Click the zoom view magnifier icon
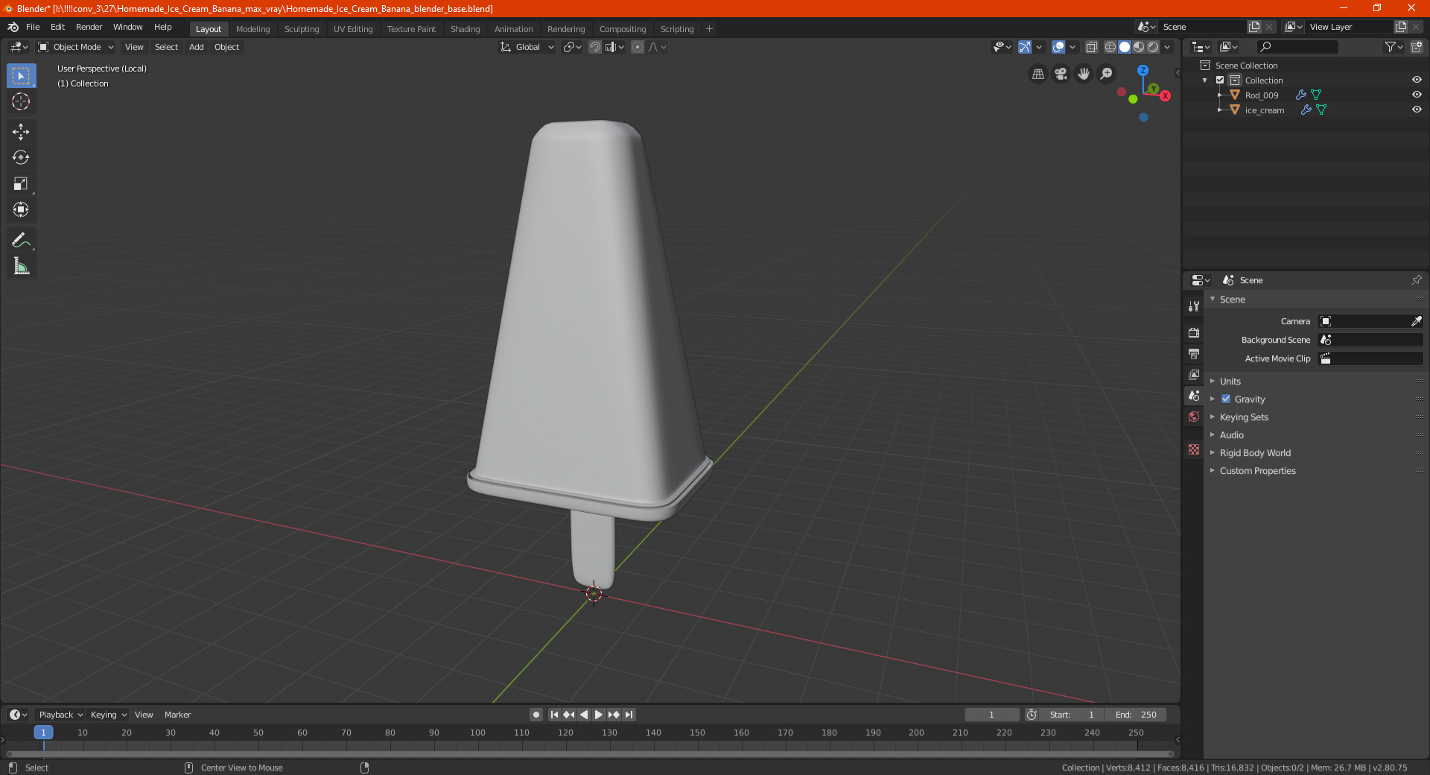Viewport: 1430px width, 775px height. pos(1107,74)
